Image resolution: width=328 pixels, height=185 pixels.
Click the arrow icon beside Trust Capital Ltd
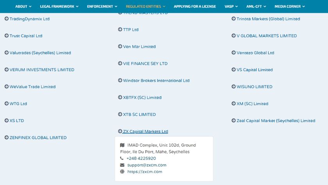point(6,36)
